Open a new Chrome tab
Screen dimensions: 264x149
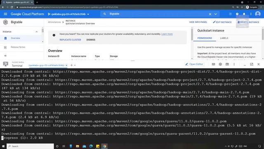pyautogui.click(x=37, y=2)
